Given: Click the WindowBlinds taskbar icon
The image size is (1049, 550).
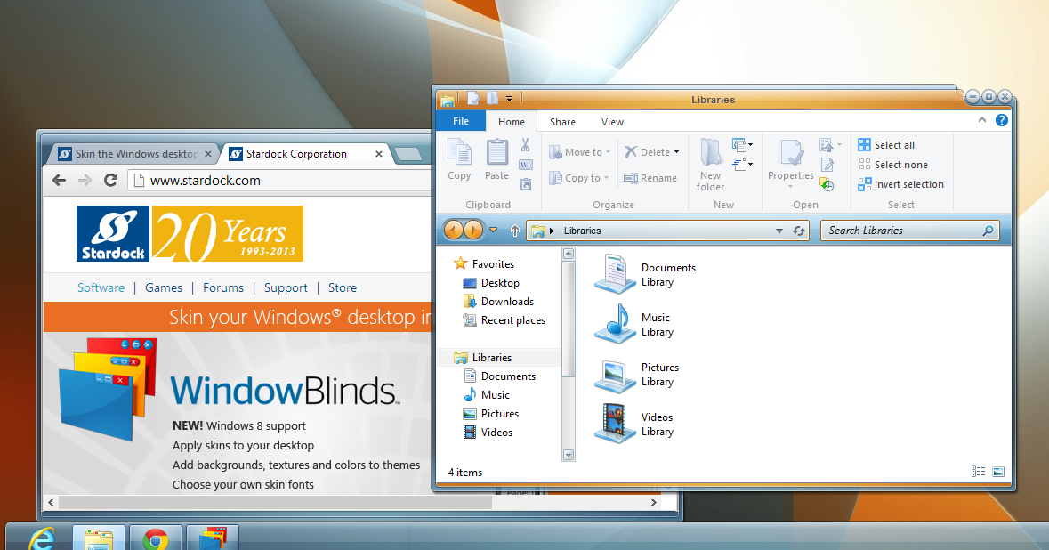Looking at the screenshot, I should [x=213, y=539].
